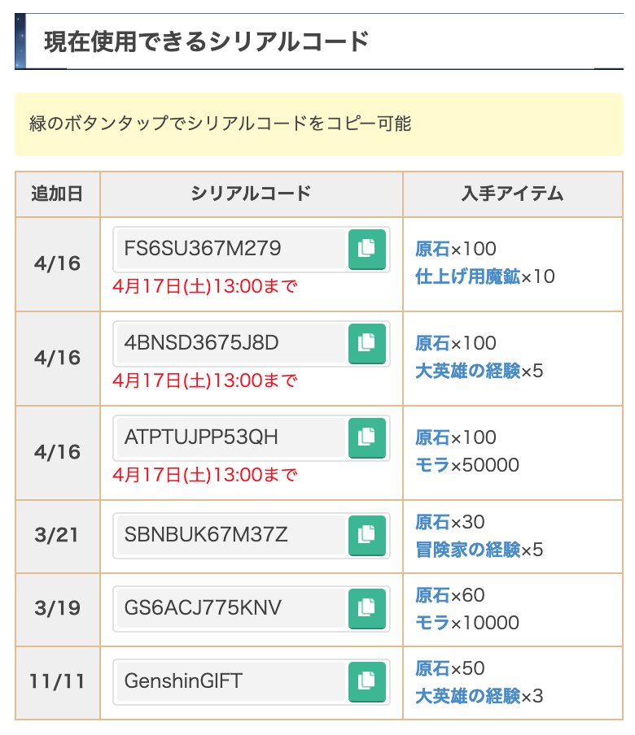Click the 3/21 date cell
The height and width of the screenshot is (735, 635).
click(57, 535)
